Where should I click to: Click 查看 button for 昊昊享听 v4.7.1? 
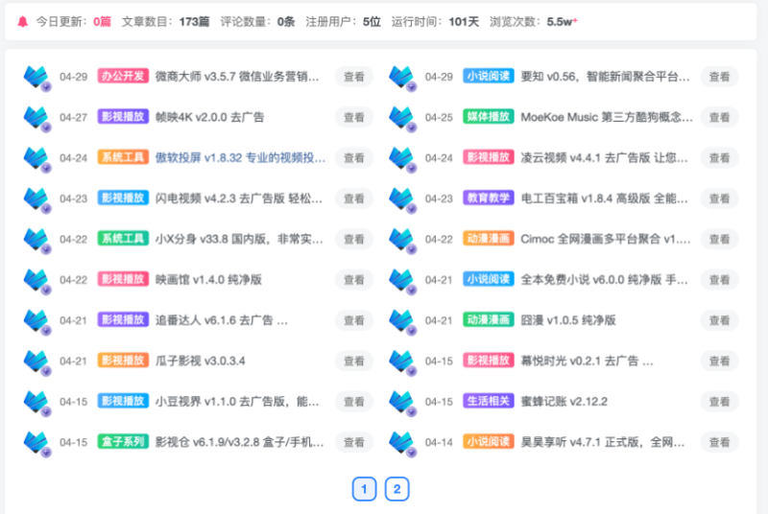(x=719, y=442)
